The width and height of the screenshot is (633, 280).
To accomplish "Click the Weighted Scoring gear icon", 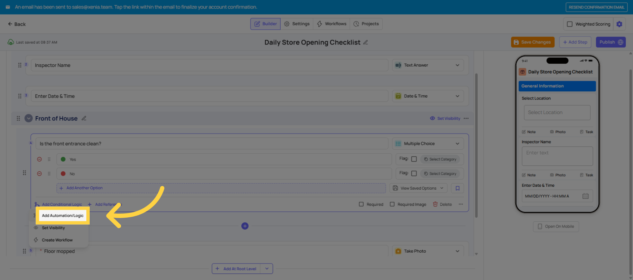I will tap(619, 24).
